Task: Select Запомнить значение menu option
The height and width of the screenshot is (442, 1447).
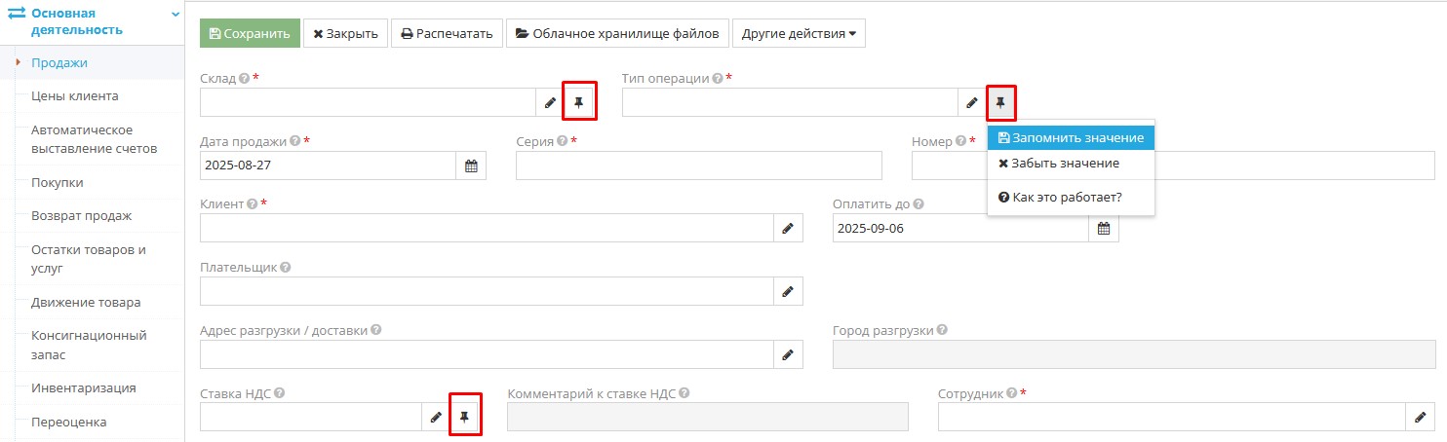Action: [1071, 138]
